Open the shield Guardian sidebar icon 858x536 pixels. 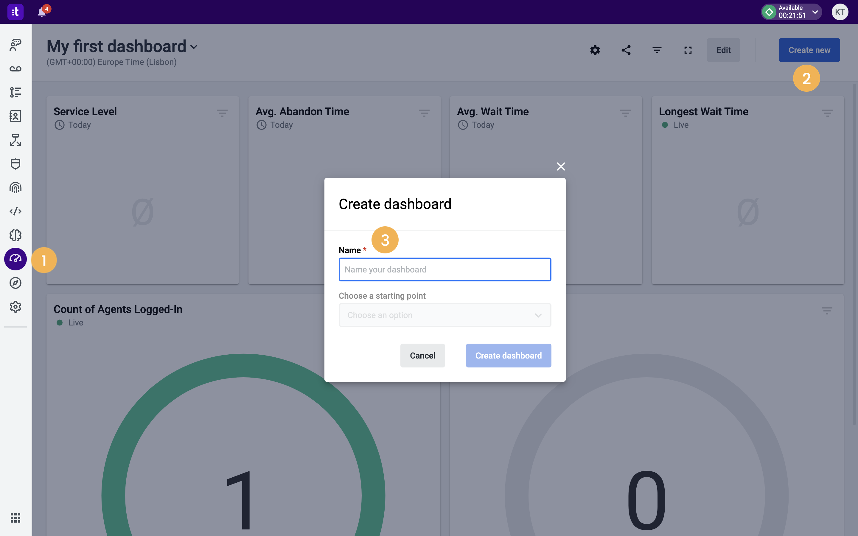(15, 164)
